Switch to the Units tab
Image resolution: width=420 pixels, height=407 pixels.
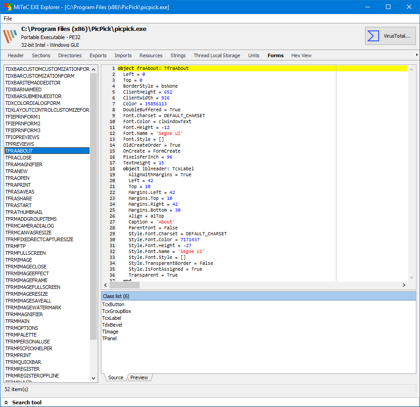tap(254, 55)
